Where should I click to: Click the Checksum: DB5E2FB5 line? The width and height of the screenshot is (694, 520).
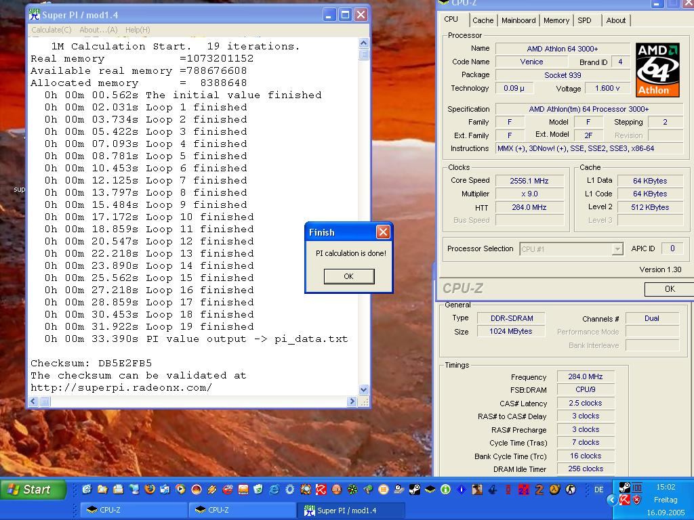point(91,363)
